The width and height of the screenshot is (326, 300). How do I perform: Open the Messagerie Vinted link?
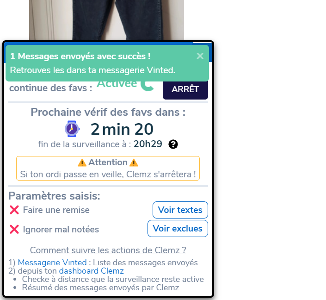coord(52,262)
